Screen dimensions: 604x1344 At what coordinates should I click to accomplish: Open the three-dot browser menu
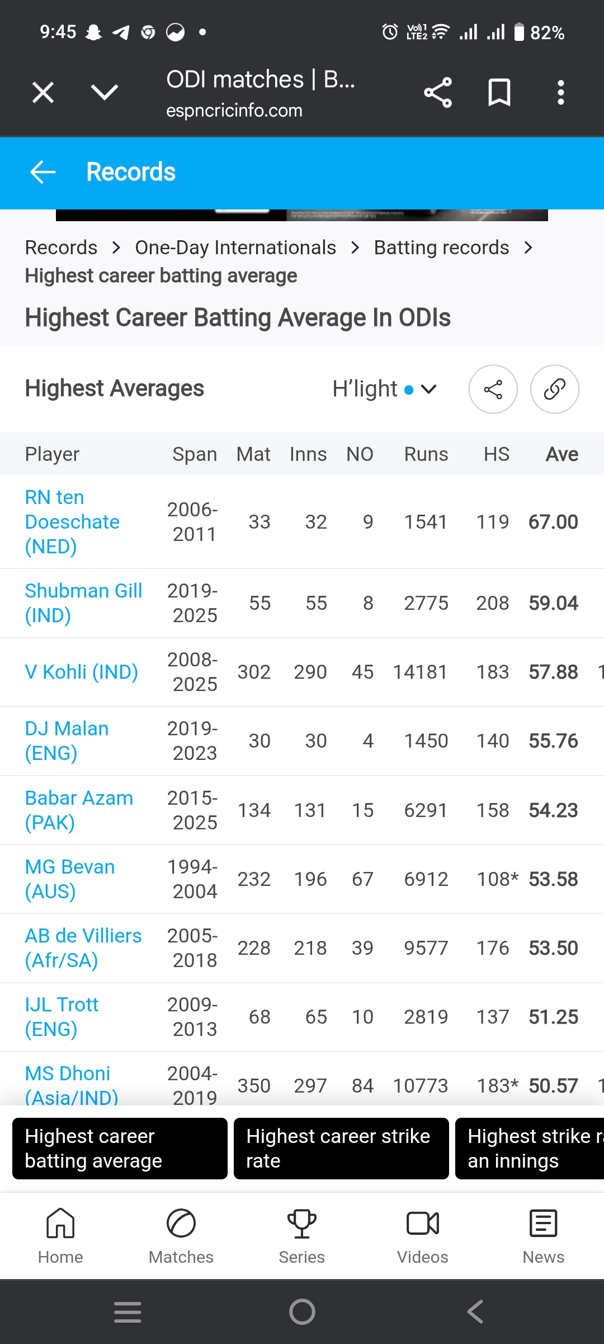point(560,92)
